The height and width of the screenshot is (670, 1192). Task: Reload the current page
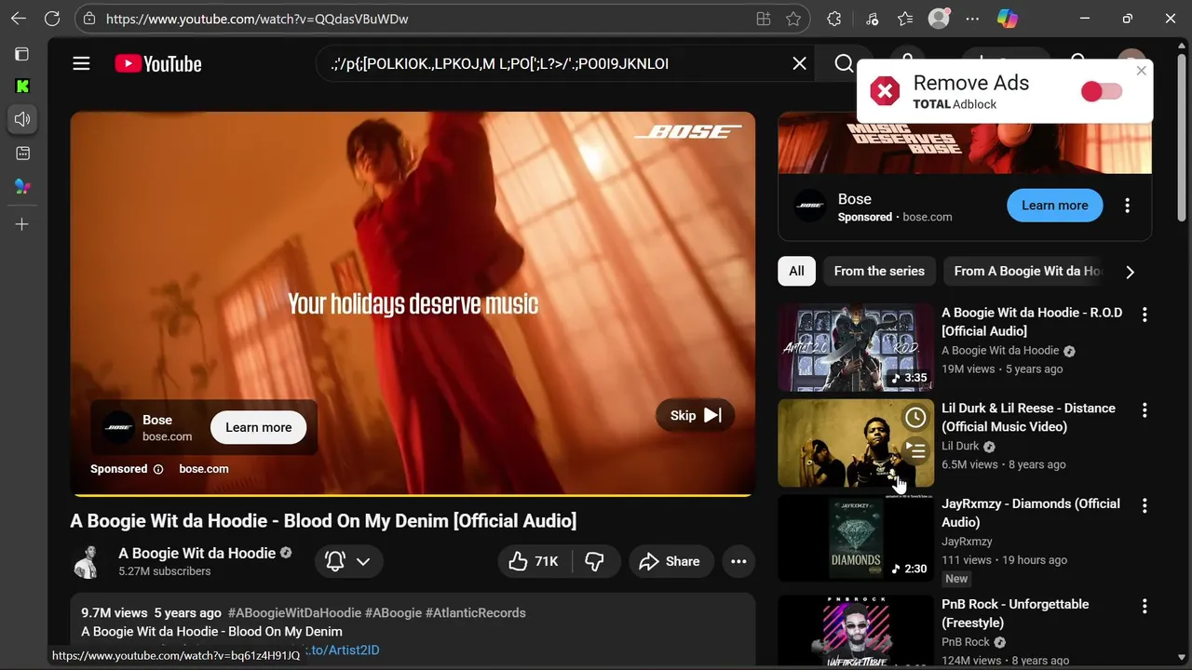click(x=52, y=19)
